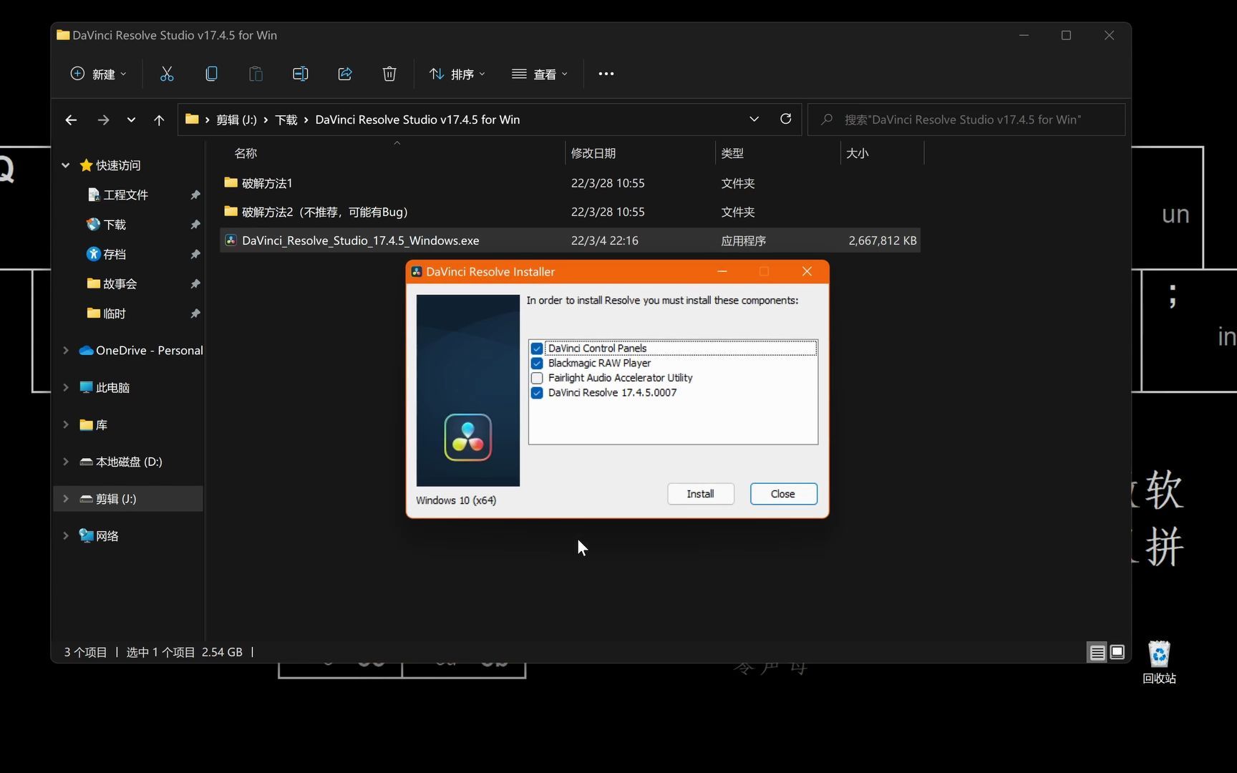Open the 新建 menu
The image size is (1237, 773).
coord(98,74)
